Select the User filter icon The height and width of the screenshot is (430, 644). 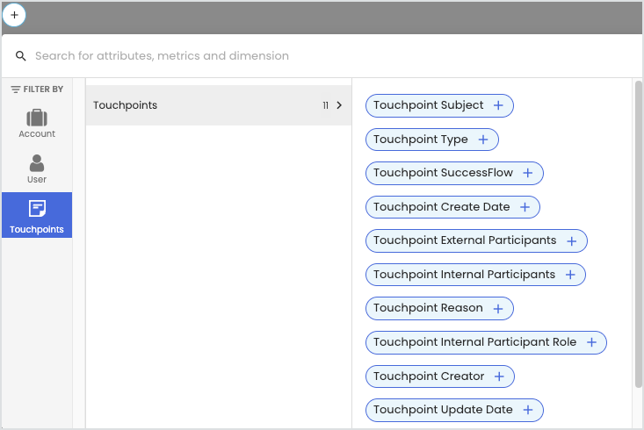pyautogui.click(x=37, y=169)
